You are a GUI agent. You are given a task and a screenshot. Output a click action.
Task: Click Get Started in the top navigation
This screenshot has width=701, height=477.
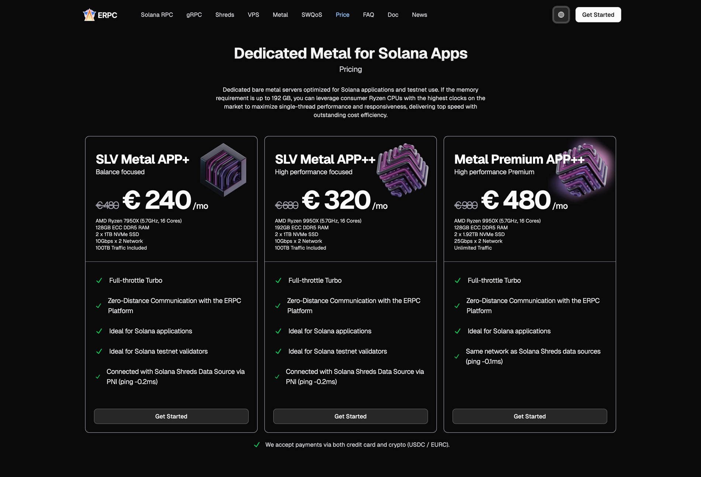click(598, 15)
